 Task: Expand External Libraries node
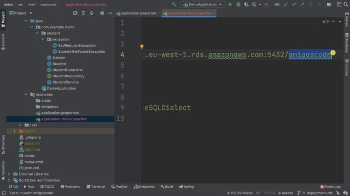click(9, 174)
